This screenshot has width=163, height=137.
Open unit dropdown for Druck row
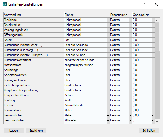pos(108,40)
